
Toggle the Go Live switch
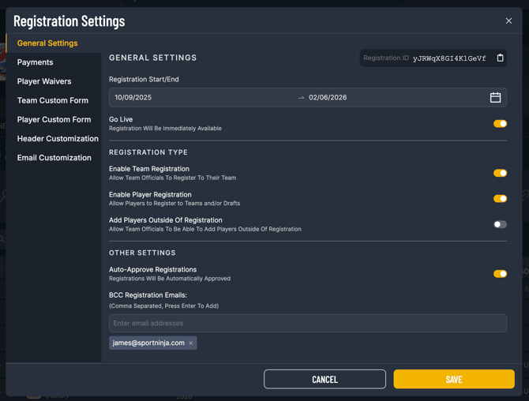coord(500,124)
